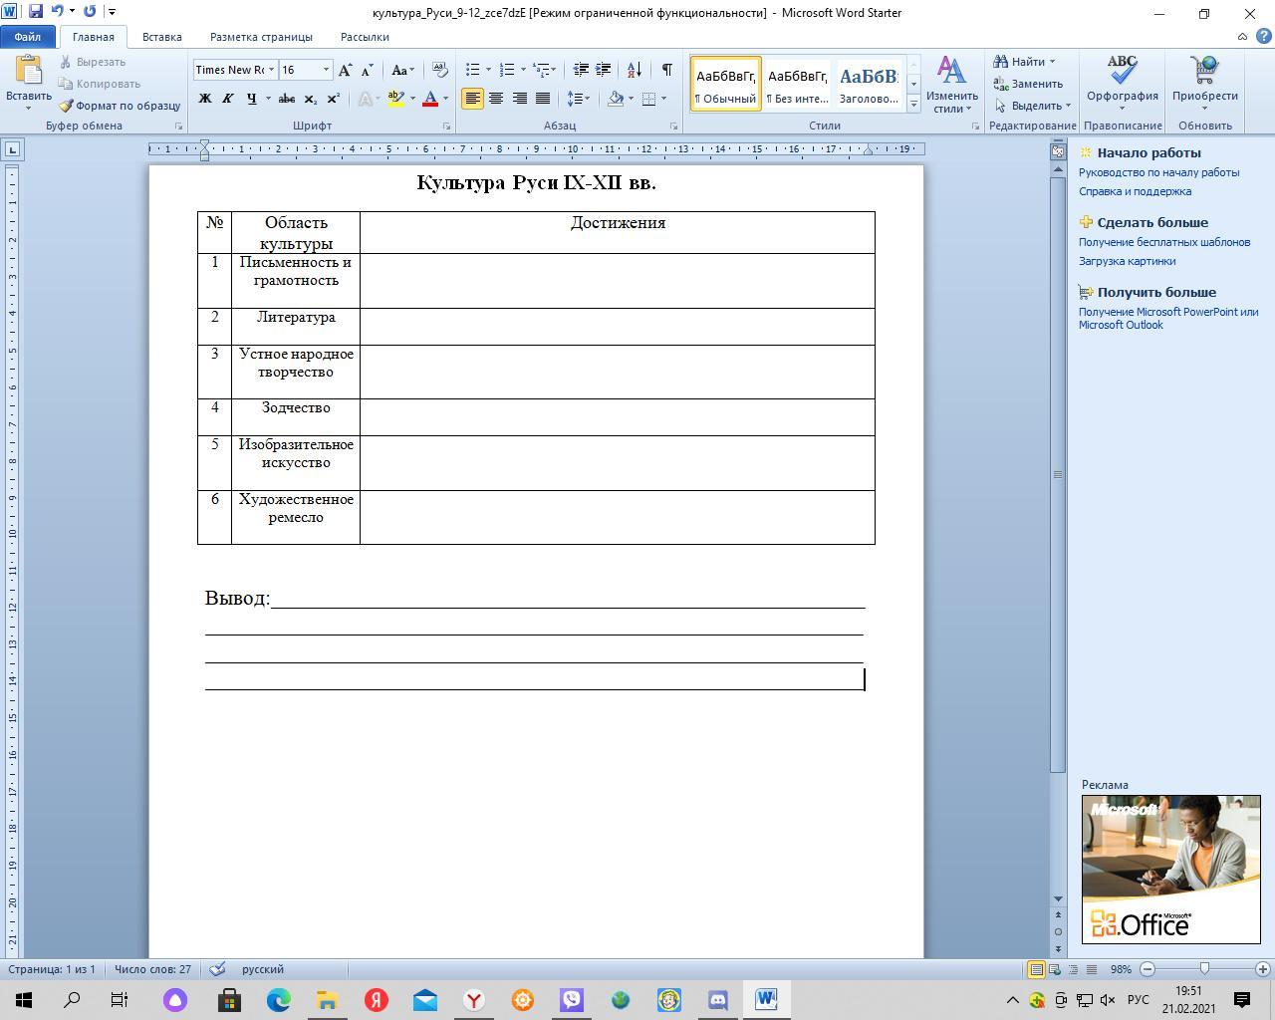Viewport: 1275px width, 1020px height.
Task: Open the Viber app in the taskbar
Action: coord(572,1000)
